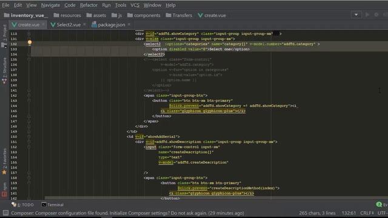Open the Tools menu

click(x=121, y=5)
